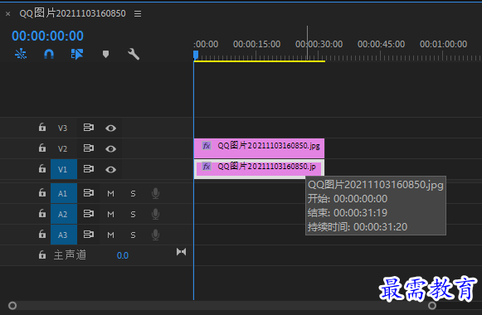Click right handle of timeline zoom scrollbar
Image resolution: width=482 pixels, height=315 pixels.
[432, 306]
